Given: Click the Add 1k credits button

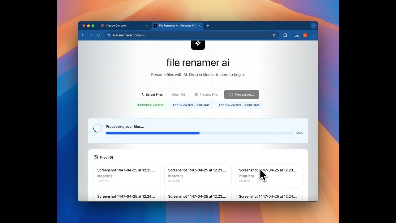Looking at the screenshot, I should click(x=191, y=105).
